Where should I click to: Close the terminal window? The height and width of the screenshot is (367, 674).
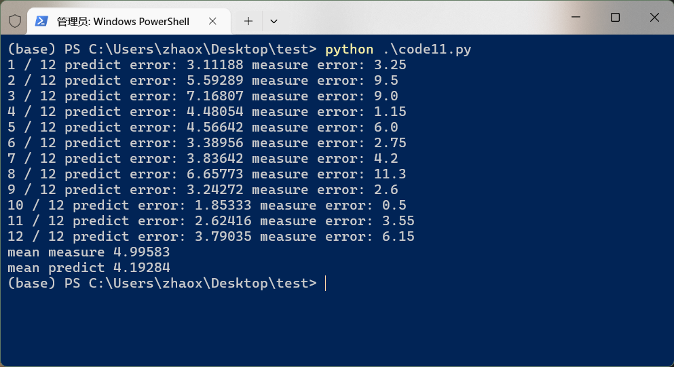654,17
